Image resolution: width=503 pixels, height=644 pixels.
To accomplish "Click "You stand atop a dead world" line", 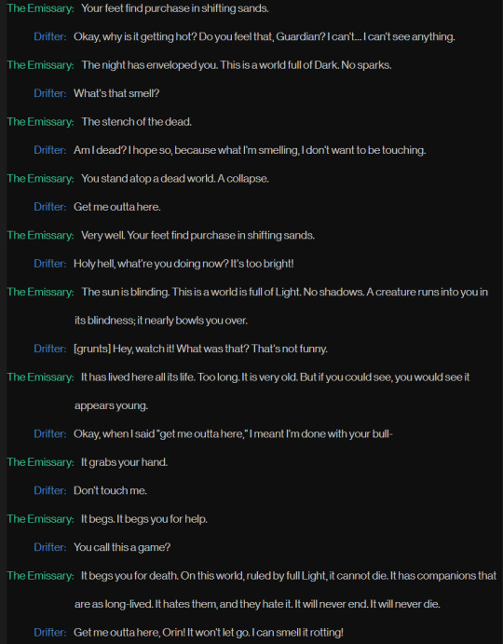I will pos(175,178).
